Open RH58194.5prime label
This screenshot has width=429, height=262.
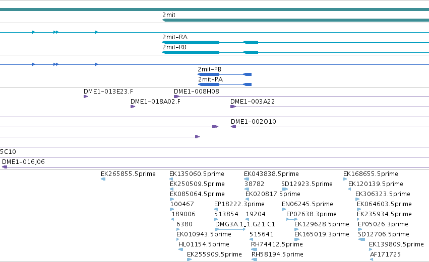point(277,254)
